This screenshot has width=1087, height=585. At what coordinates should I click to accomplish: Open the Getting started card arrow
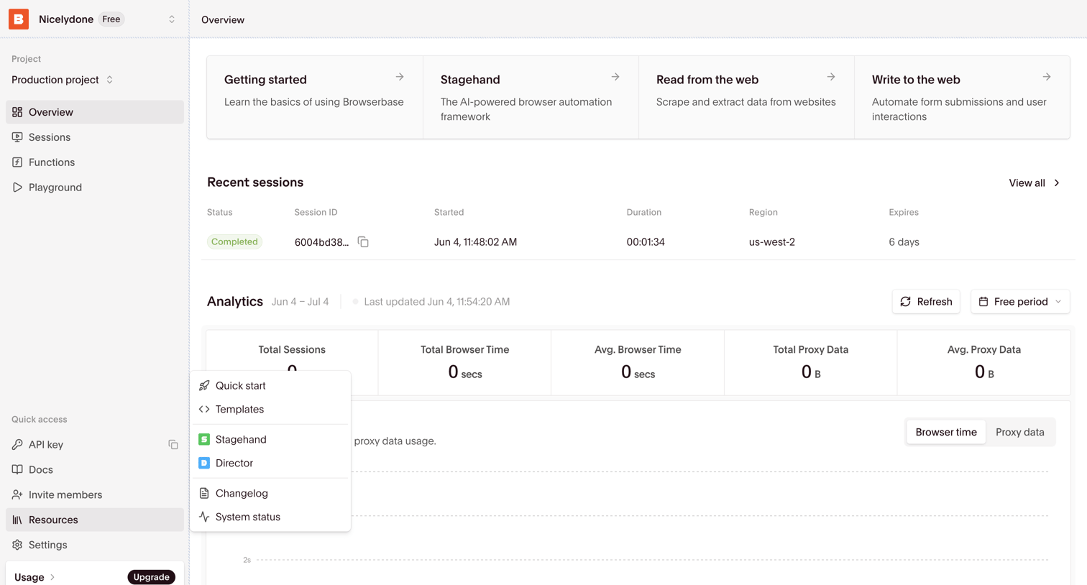[400, 77]
